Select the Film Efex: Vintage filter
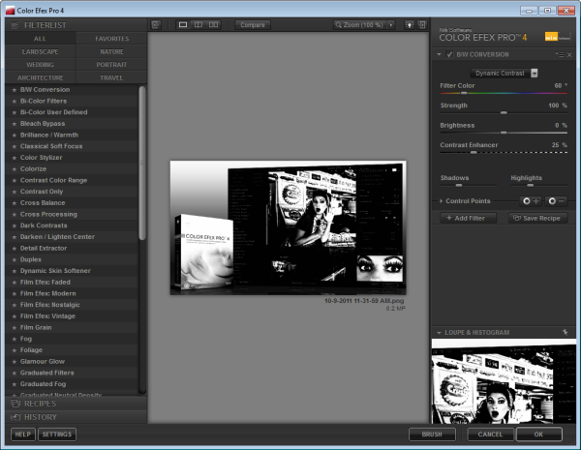The height and width of the screenshot is (450, 581). click(72, 316)
